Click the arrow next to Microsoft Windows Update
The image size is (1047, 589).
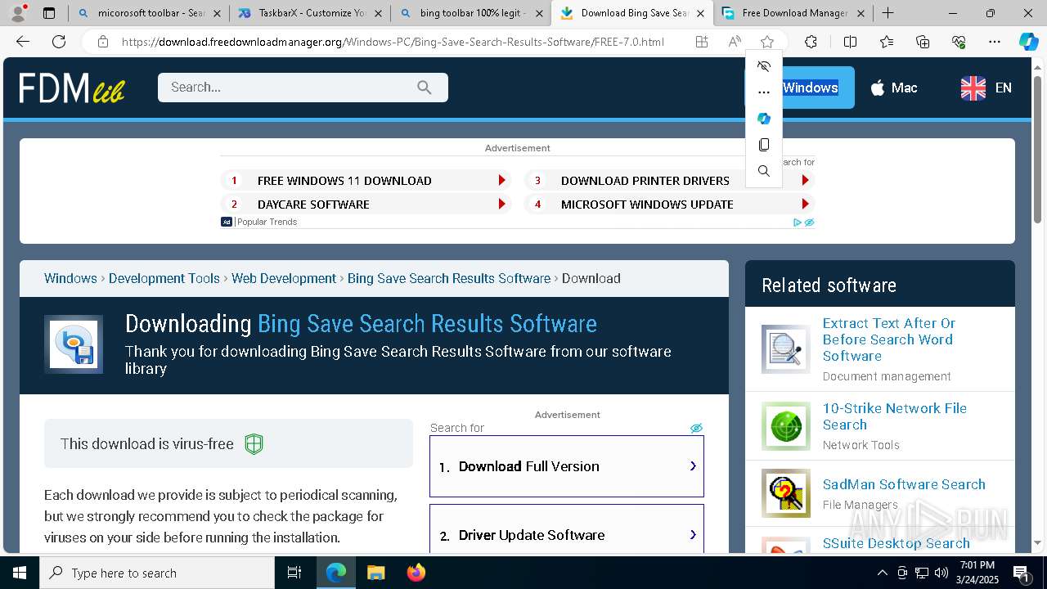806,205
